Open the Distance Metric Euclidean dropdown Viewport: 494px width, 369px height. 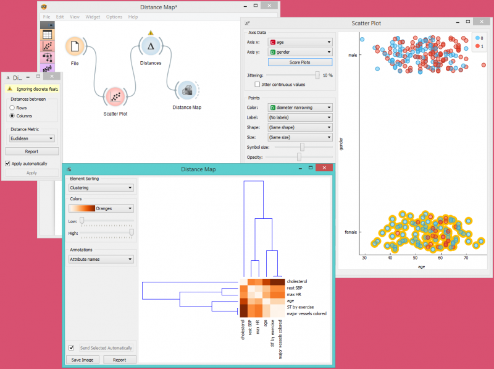[x=31, y=138]
